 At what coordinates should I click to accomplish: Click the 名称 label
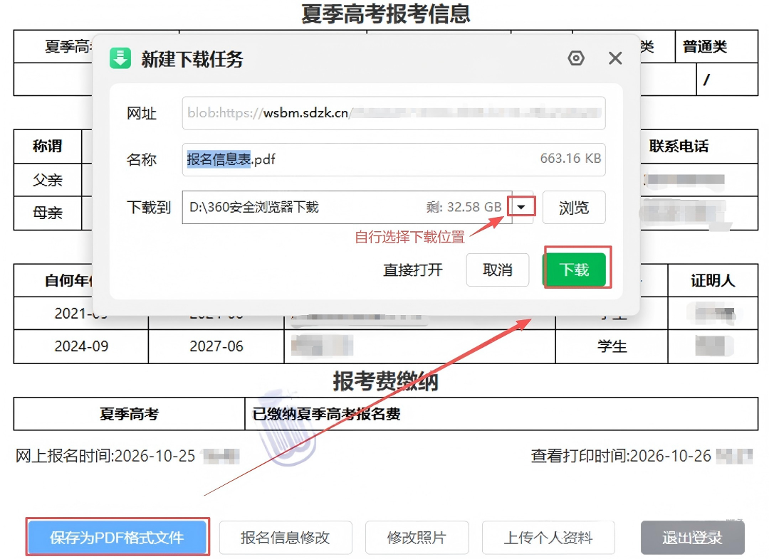click(x=142, y=159)
